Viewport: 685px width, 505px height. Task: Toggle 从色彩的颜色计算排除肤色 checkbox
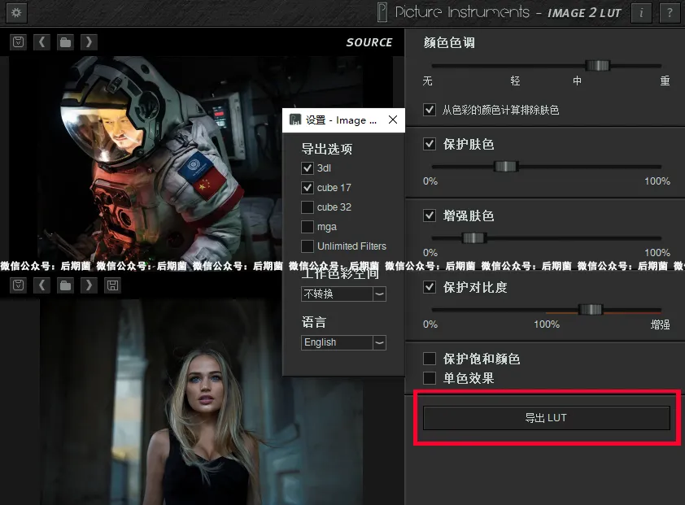pyautogui.click(x=430, y=110)
